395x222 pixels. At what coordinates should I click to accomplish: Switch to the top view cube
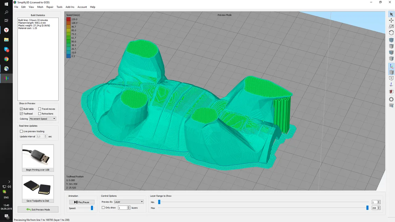tap(391, 46)
